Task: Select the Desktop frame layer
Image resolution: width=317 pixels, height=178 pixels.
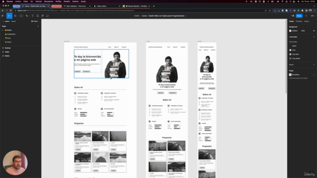Action: pyautogui.click(x=7, y=48)
